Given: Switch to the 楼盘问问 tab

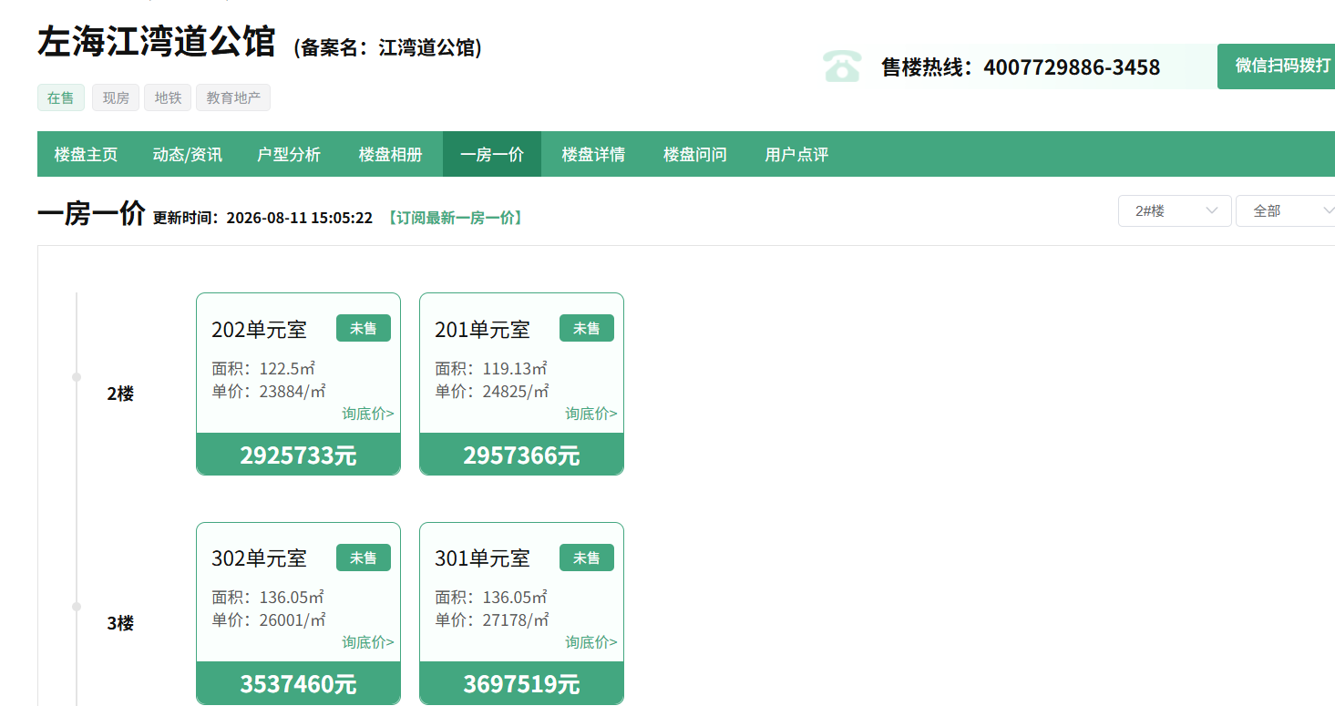Looking at the screenshot, I should (695, 154).
